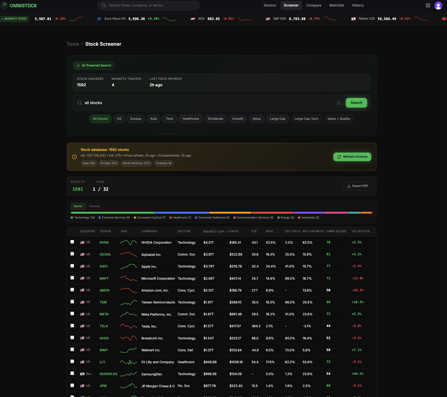Select the checkbox on the NVDA row
Screen dimensions: 447x397
(x=72, y=241)
